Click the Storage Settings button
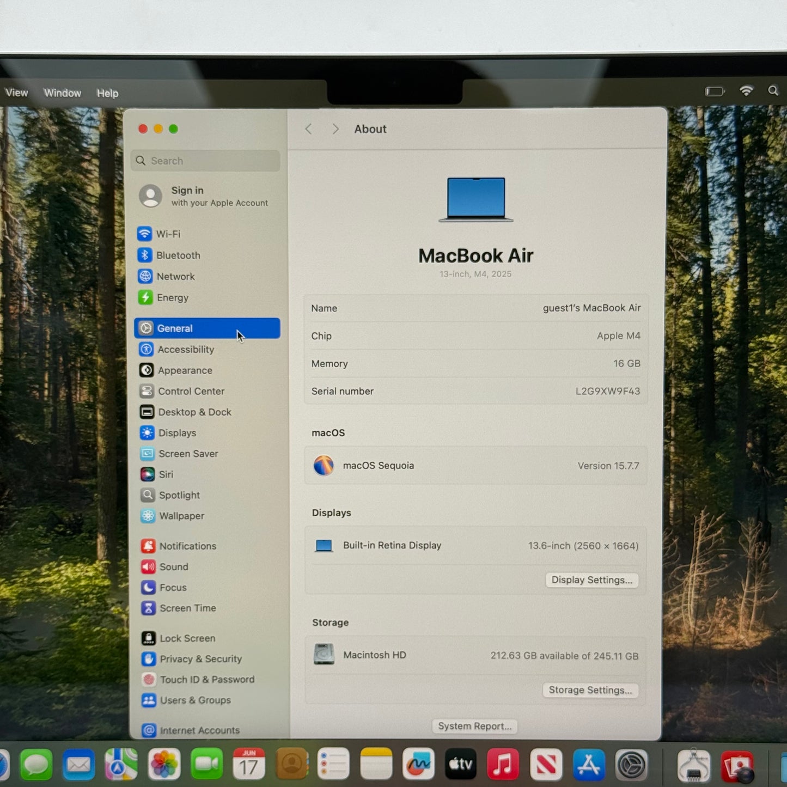 point(590,690)
